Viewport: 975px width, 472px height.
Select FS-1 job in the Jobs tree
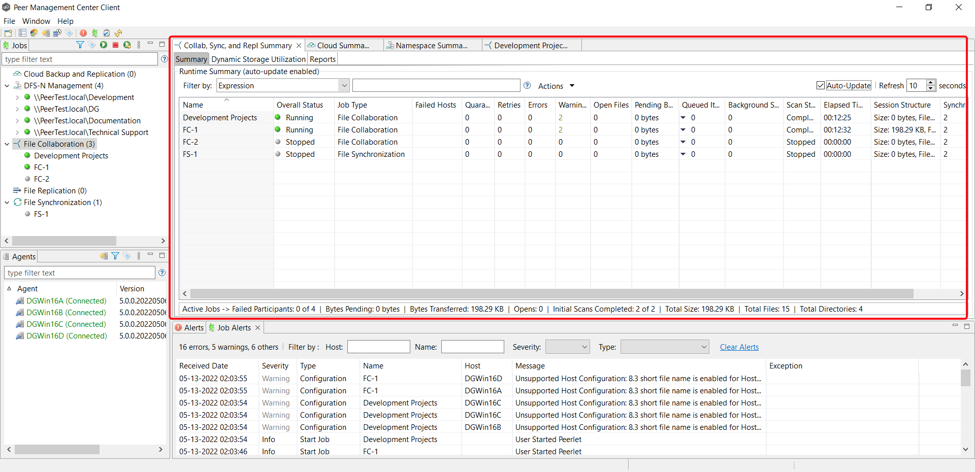click(41, 214)
